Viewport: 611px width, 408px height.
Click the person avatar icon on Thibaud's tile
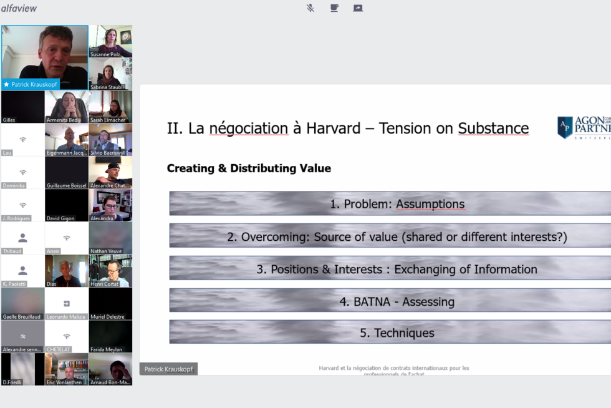tap(22, 238)
